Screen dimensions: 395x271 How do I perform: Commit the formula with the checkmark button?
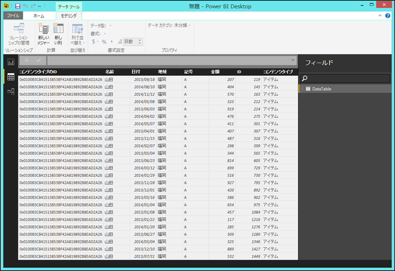click(38, 60)
